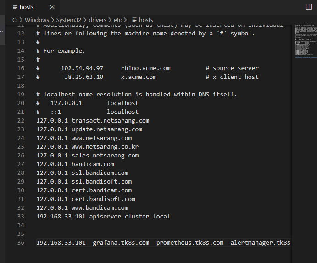Screen dimensions: 317x263
Task: Click the hosts file icon in breadcrumb
Action: (x=134, y=20)
